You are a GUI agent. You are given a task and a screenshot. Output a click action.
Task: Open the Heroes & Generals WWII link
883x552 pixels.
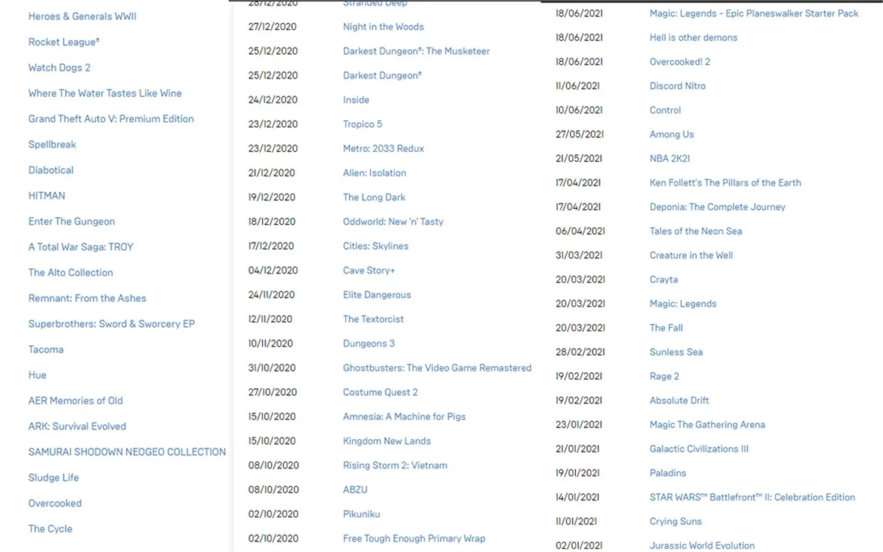82,16
